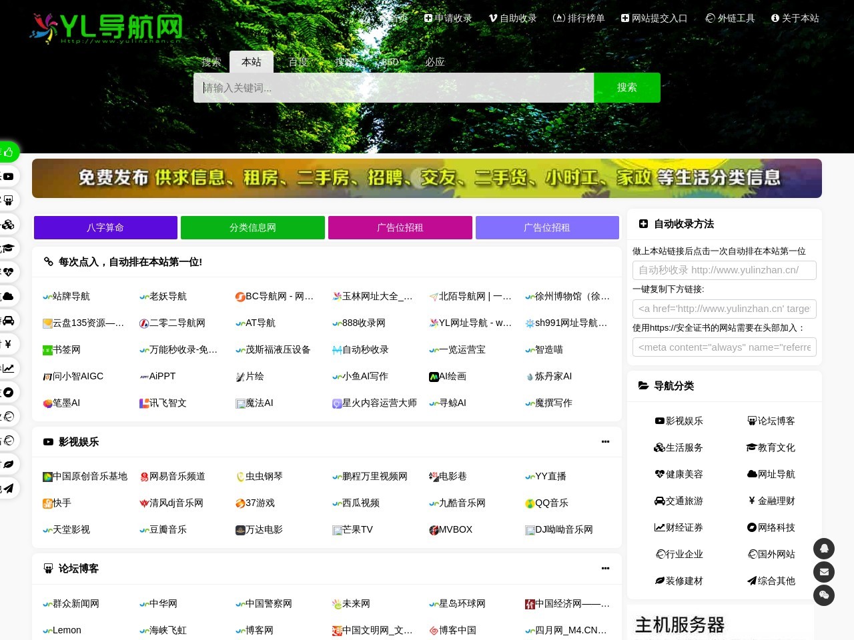Click the envelope mail icon on the right
This screenshot has height=640, width=854.
click(824, 572)
